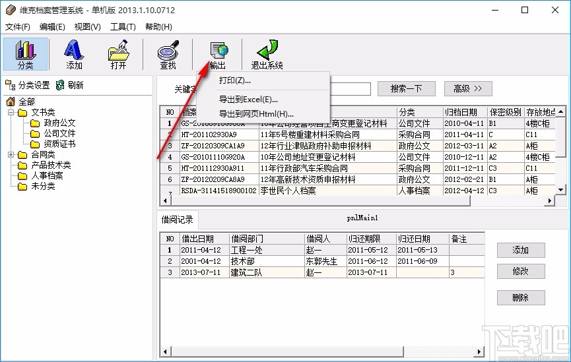571x362 pixels.
Task: Click archive table scroll left arrow
Action: (x=165, y=200)
